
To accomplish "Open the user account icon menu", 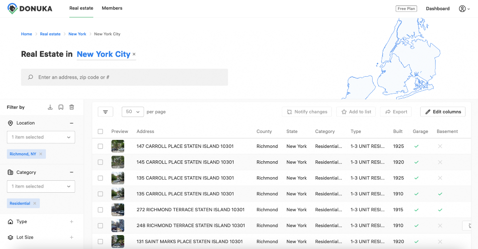I will tap(465, 9).
